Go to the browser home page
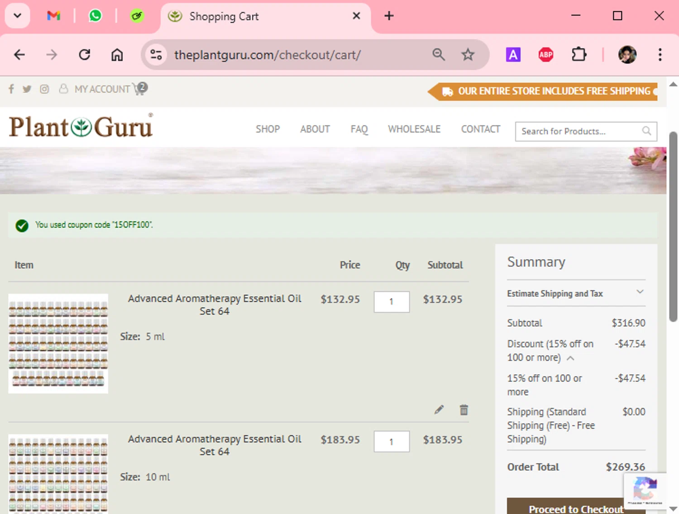Viewport: 679px width, 514px height. pyautogui.click(x=117, y=55)
